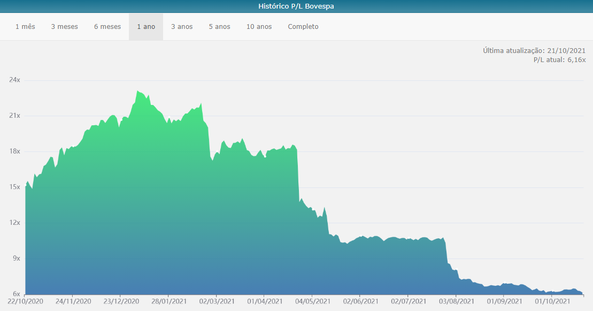593x311 pixels.
Task: Click the "6x" y-axis label
Action: tap(17, 293)
